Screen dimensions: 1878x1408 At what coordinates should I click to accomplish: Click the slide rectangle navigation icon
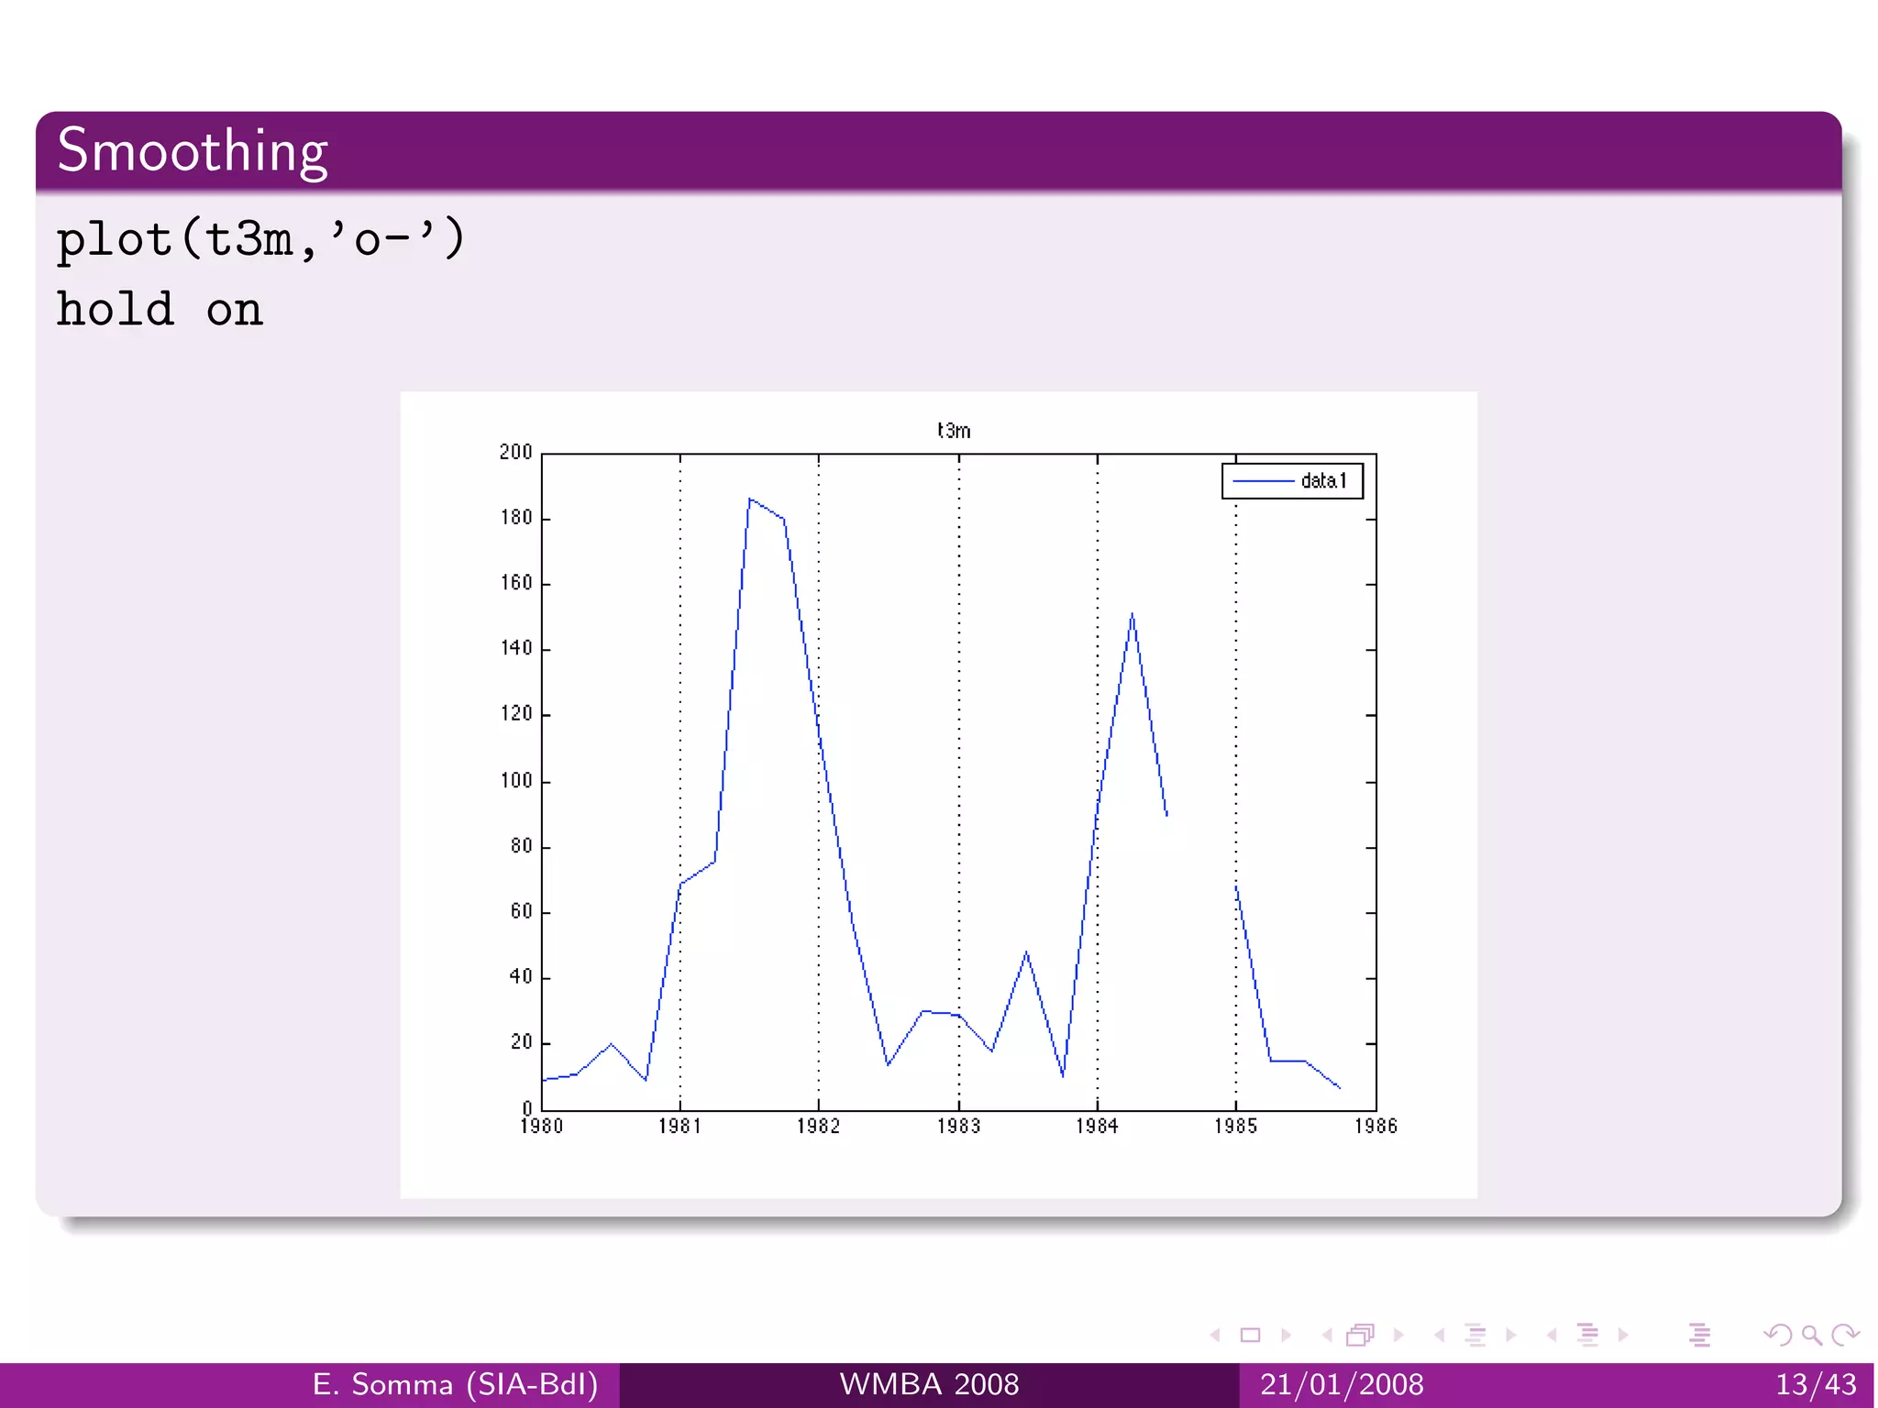tap(1250, 1336)
